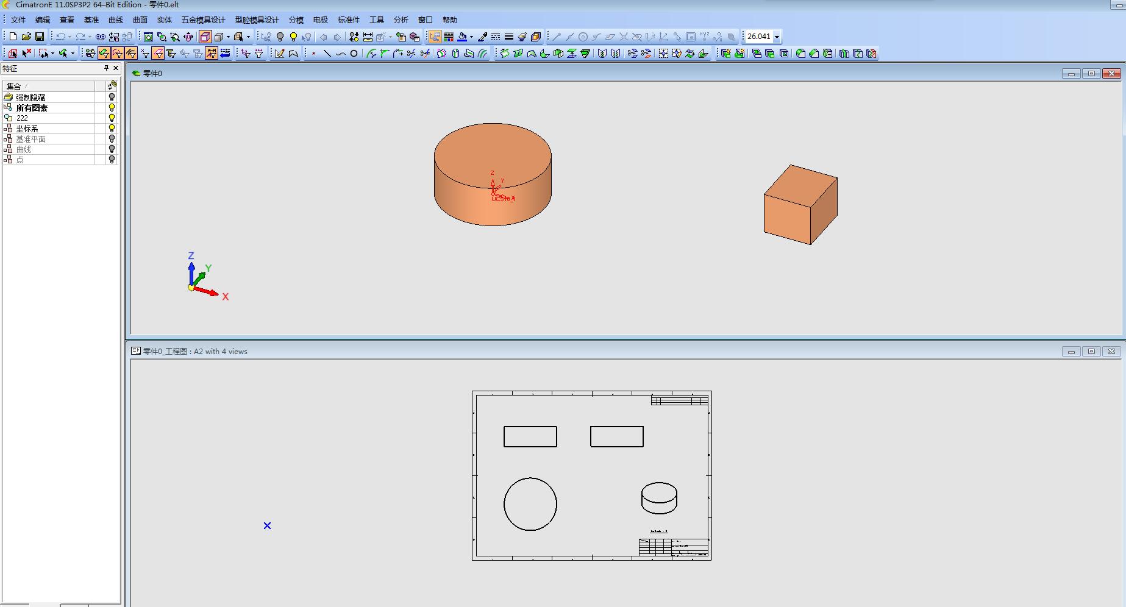Open the 曲面 menu
This screenshot has height=607, width=1126.
click(140, 20)
